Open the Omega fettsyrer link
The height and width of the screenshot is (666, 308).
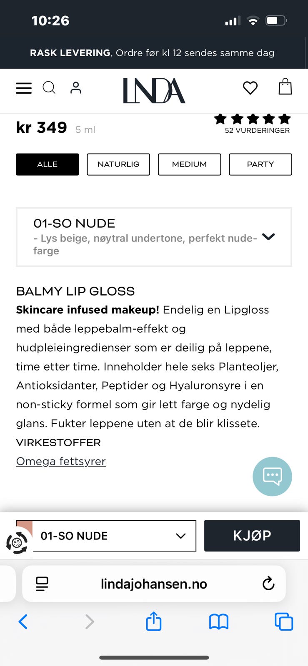pyautogui.click(x=61, y=461)
